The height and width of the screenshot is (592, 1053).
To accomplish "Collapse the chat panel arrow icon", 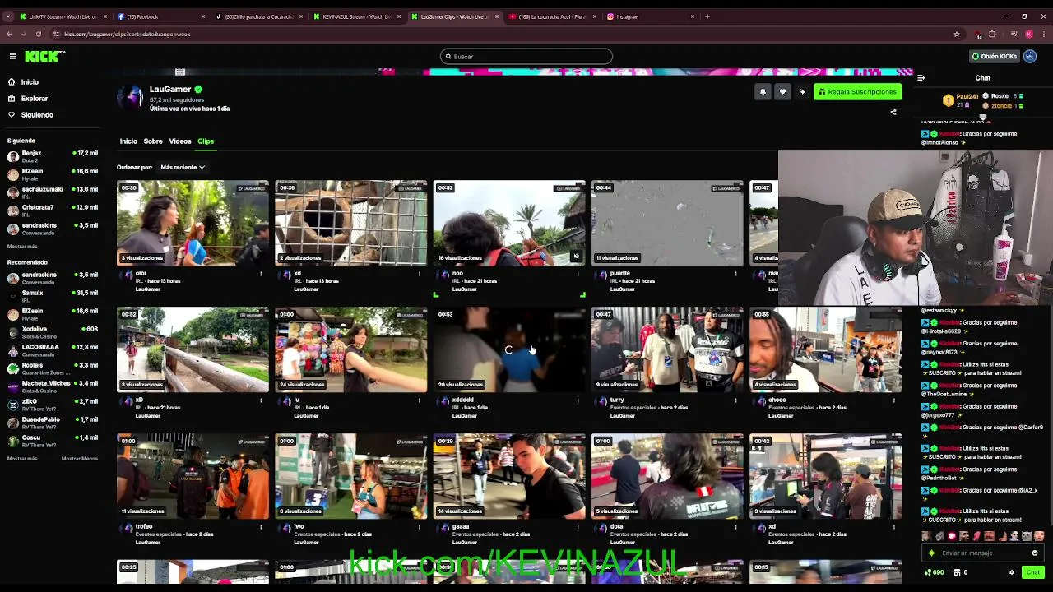I will click(x=921, y=78).
